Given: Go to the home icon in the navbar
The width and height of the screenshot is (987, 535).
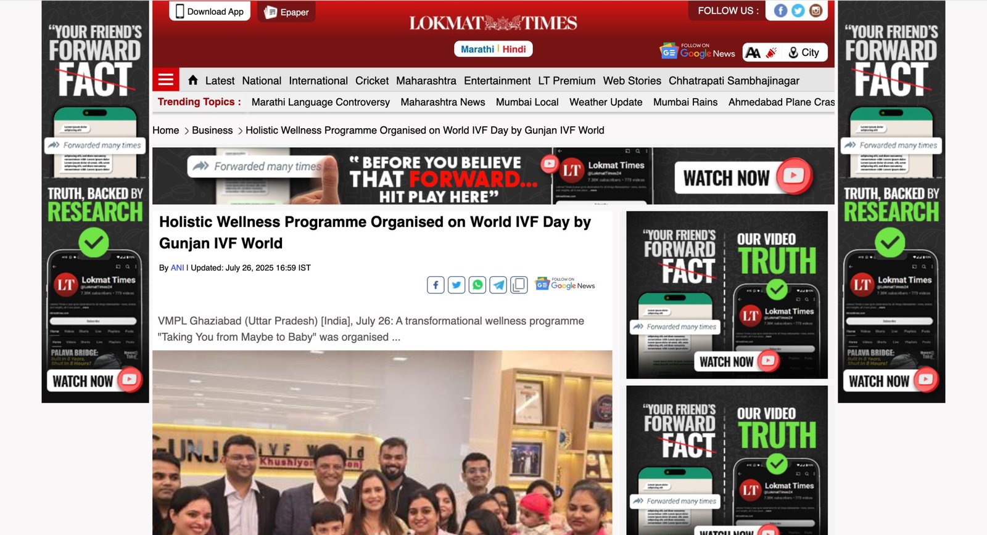Looking at the screenshot, I should coord(193,80).
